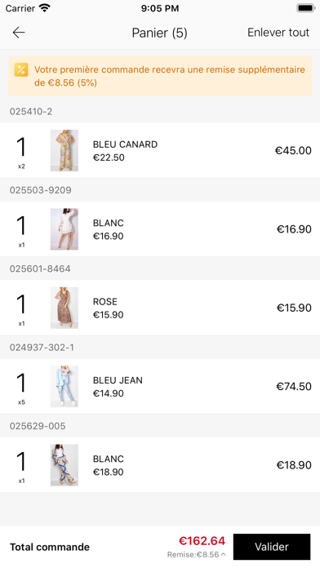Screen dimensions: 320x568
Task: Select the BLANC €18.90 item row
Action: [x=160, y=464]
